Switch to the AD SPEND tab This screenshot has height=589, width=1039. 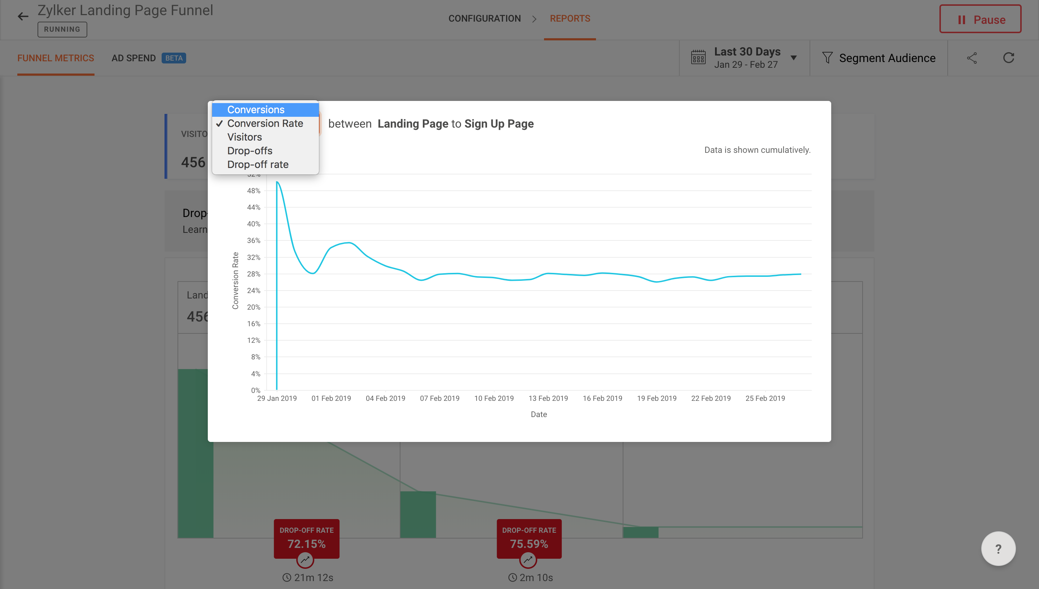[133, 58]
